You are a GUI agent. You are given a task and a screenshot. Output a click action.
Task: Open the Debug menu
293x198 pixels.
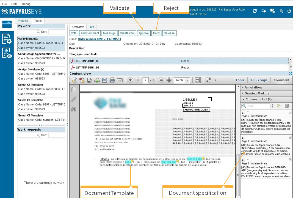click(x=26, y=4)
